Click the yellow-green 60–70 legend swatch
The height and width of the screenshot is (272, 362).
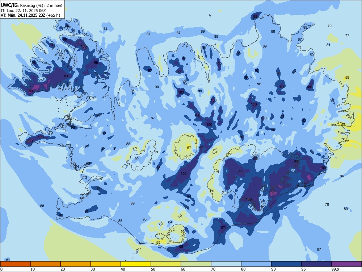tap(196, 264)
